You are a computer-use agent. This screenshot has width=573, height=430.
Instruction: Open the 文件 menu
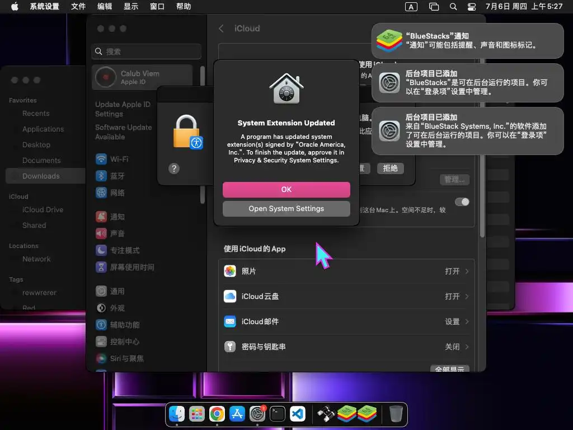tap(78, 7)
